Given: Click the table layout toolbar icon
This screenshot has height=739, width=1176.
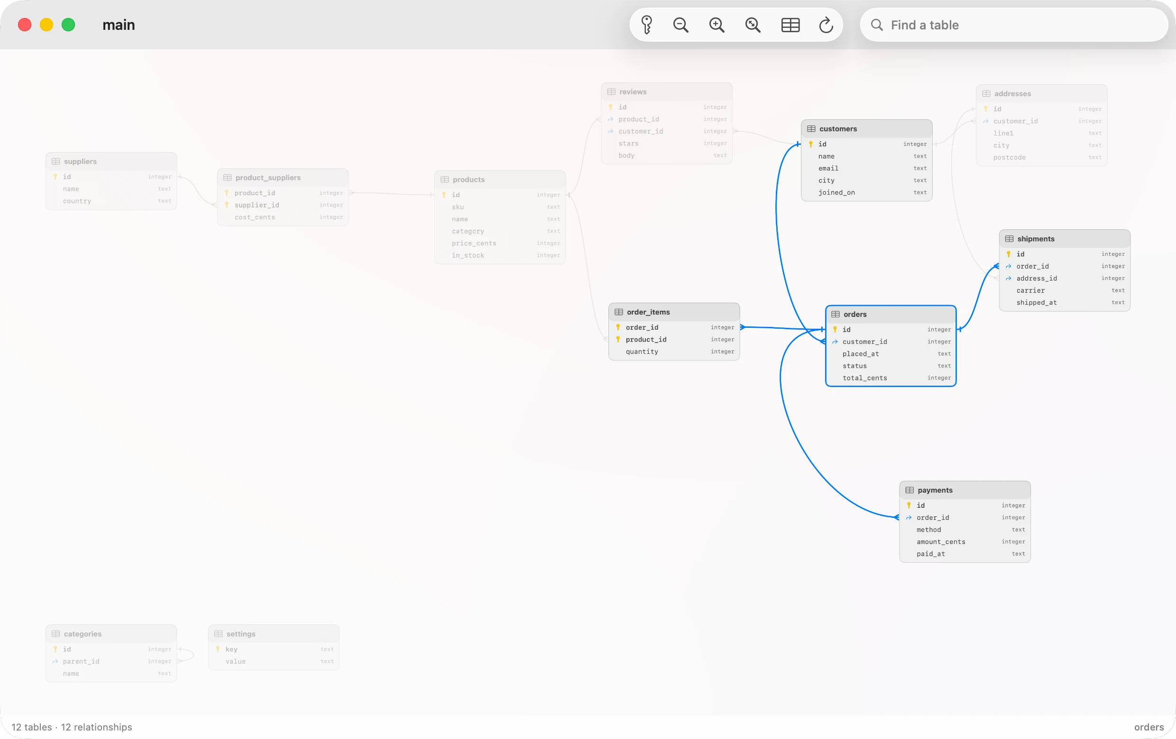Looking at the screenshot, I should pos(790,25).
